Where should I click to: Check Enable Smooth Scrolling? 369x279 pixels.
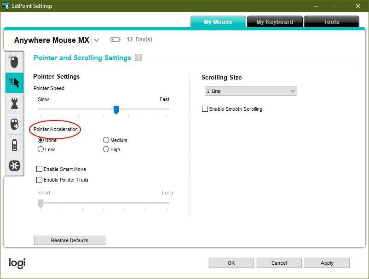[205, 109]
